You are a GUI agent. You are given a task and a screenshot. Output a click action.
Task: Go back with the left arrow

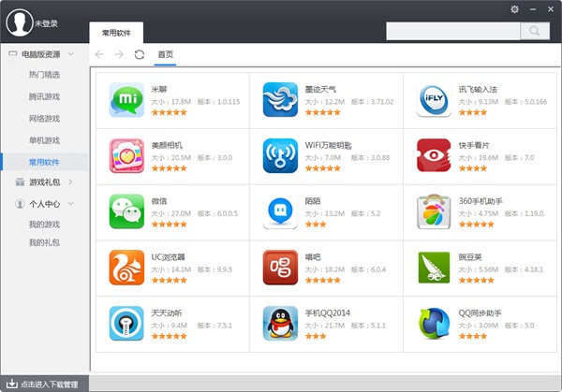99,54
